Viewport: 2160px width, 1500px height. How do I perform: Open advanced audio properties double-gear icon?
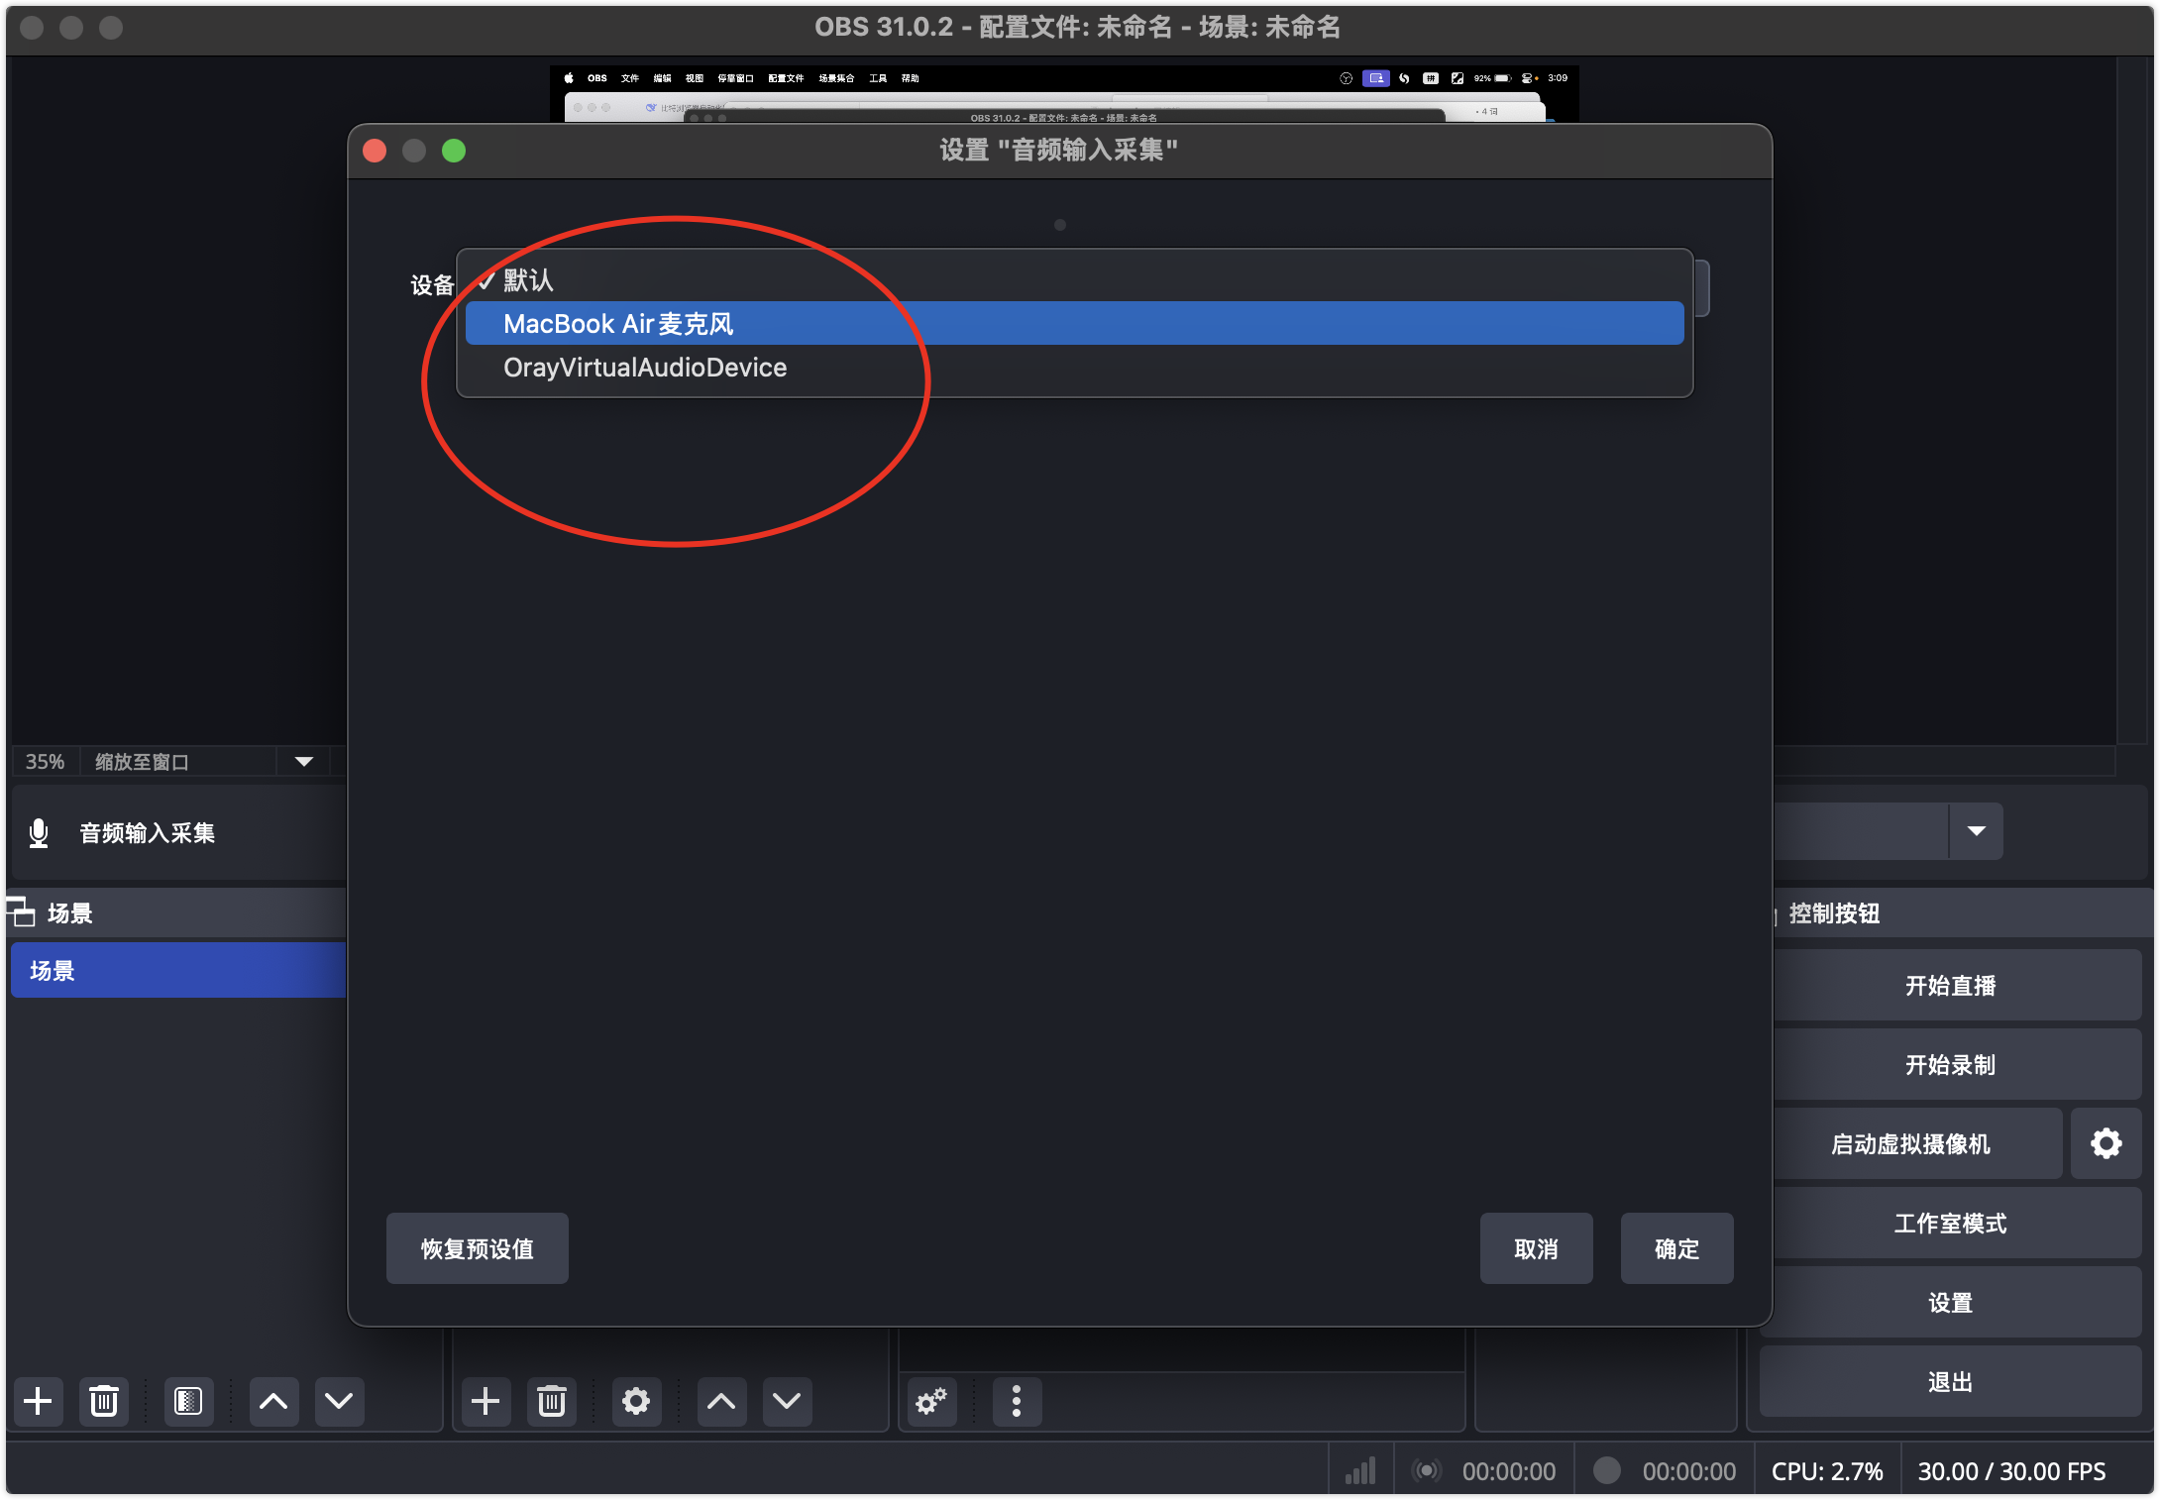(x=931, y=1401)
